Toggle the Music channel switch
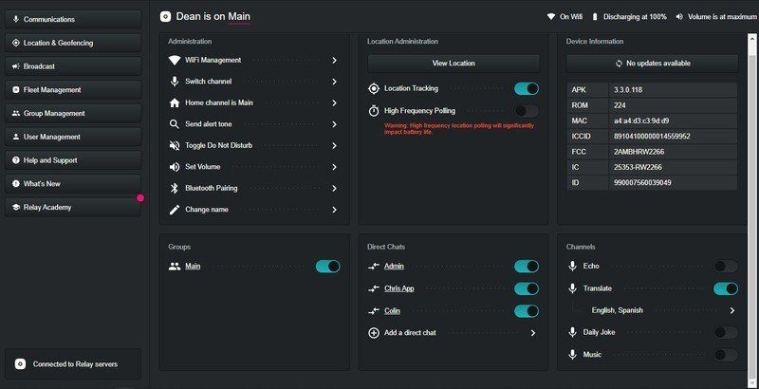 [x=725, y=355]
